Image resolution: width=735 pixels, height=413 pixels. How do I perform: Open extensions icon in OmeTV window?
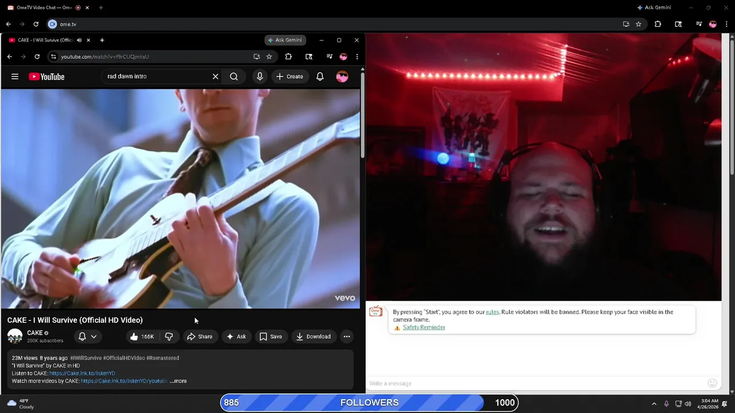(x=658, y=24)
